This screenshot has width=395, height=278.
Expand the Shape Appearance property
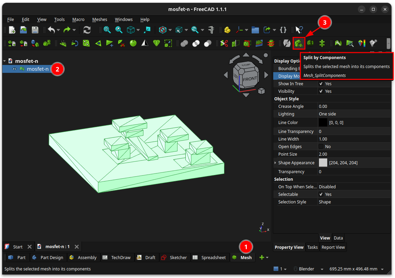point(275,163)
